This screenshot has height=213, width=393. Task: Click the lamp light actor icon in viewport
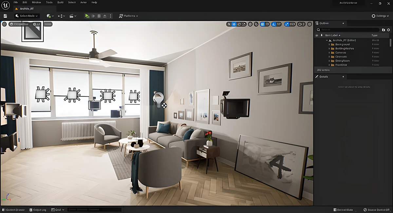[159, 98]
